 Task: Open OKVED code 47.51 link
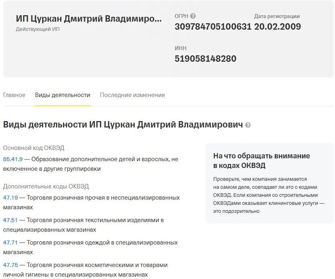click(x=10, y=220)
